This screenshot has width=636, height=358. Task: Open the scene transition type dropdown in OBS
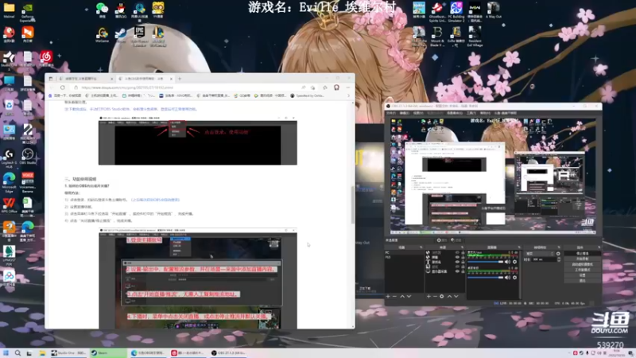[540, 253]
